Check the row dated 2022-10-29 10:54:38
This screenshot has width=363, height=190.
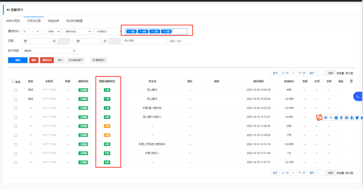pyautogui.click(x=15, y=90)
